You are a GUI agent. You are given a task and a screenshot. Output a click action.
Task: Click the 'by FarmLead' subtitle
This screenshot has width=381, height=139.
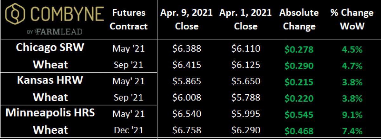click(x=55, y=31)
